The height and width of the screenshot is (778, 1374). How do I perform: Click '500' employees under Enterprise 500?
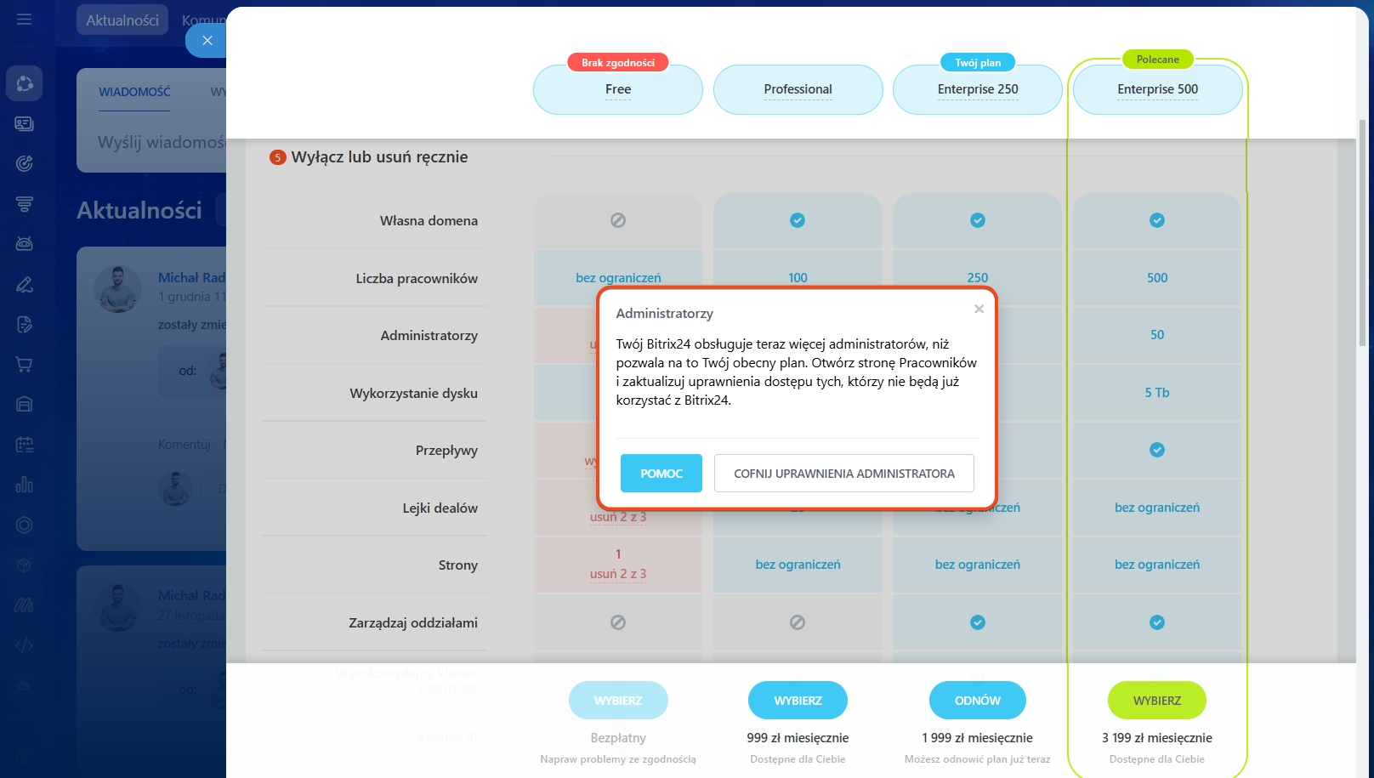1157,278
